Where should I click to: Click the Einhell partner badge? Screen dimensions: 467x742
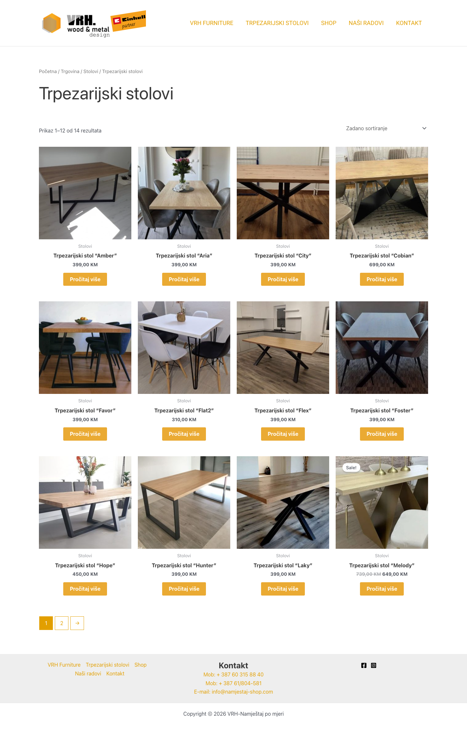point(128,21)
